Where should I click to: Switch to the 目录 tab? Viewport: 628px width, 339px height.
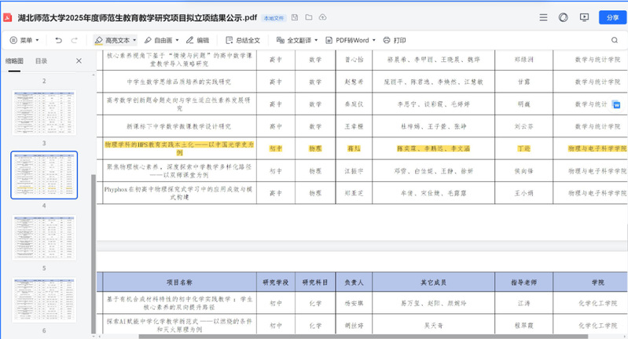pos(41,61)
